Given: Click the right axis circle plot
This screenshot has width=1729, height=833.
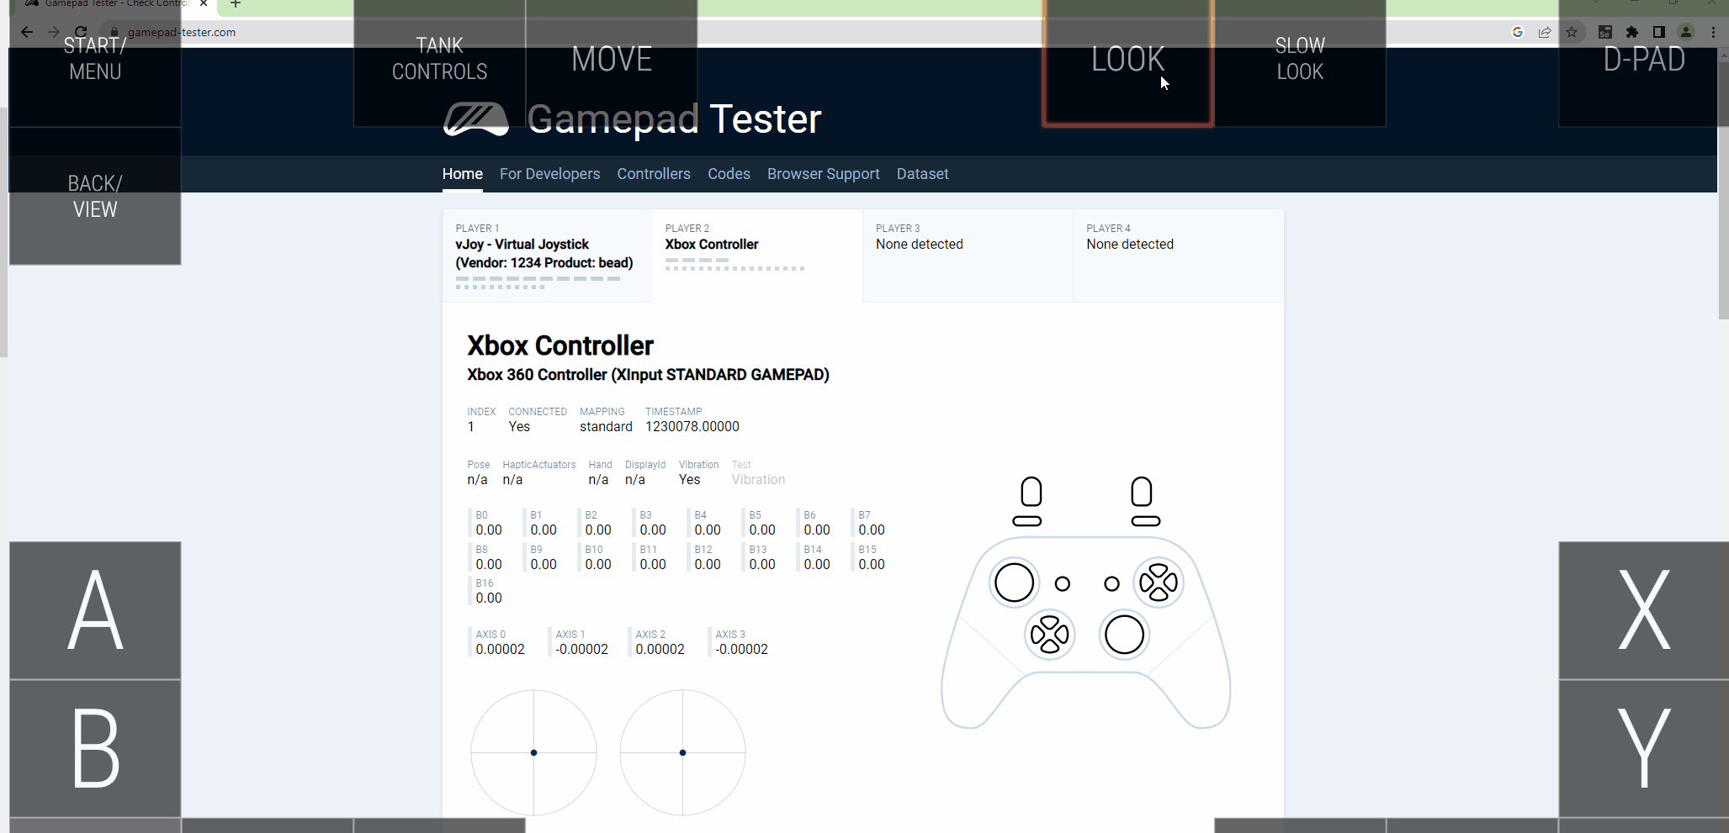Looking at the screenshot, I should tap(682, 752).
